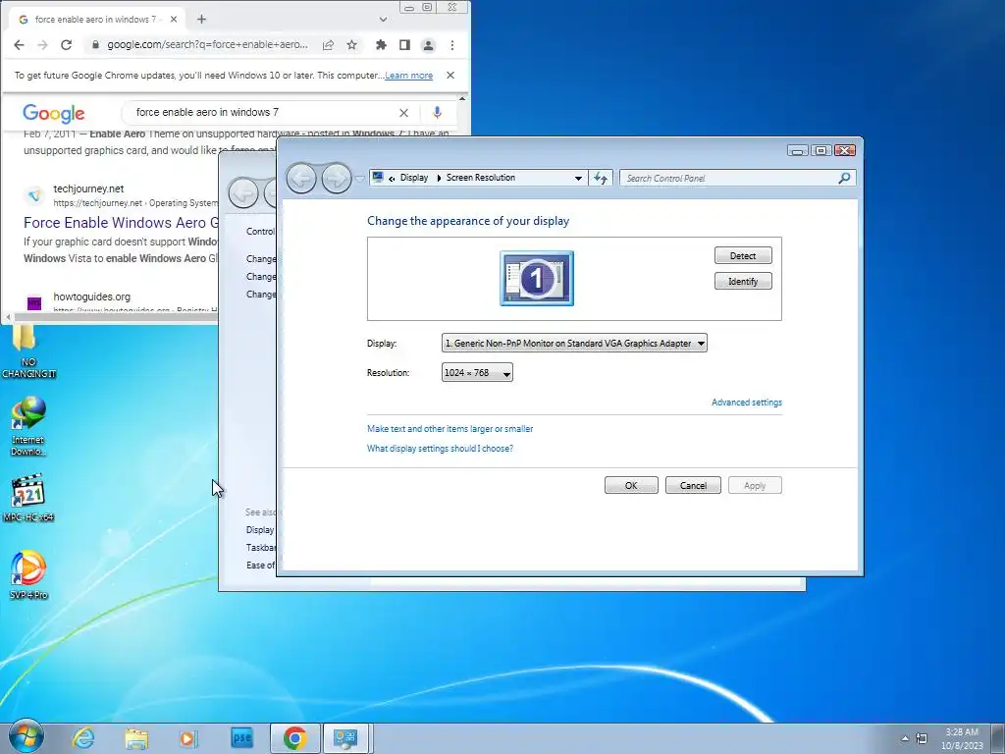Reload the Chrome page

66,45
